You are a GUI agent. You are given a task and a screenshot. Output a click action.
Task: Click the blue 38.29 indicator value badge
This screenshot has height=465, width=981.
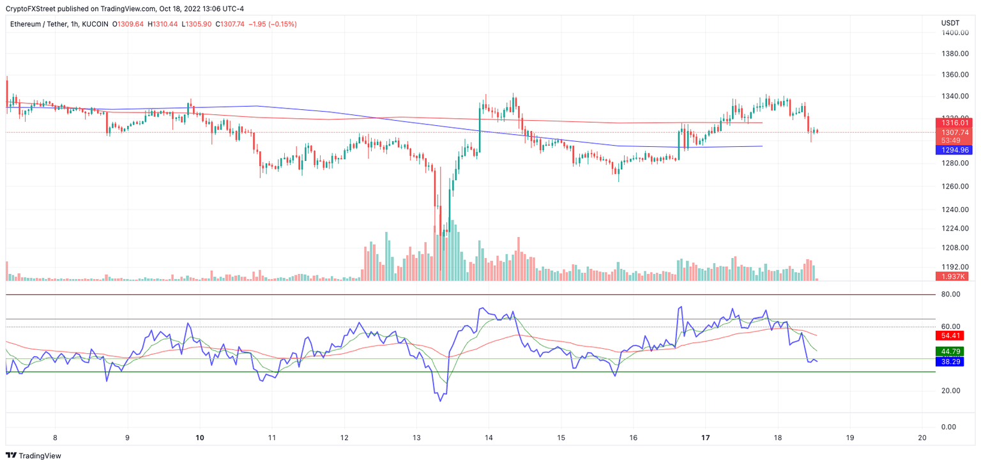pos(952,362)
